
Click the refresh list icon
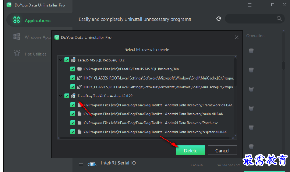coord(219,19)
